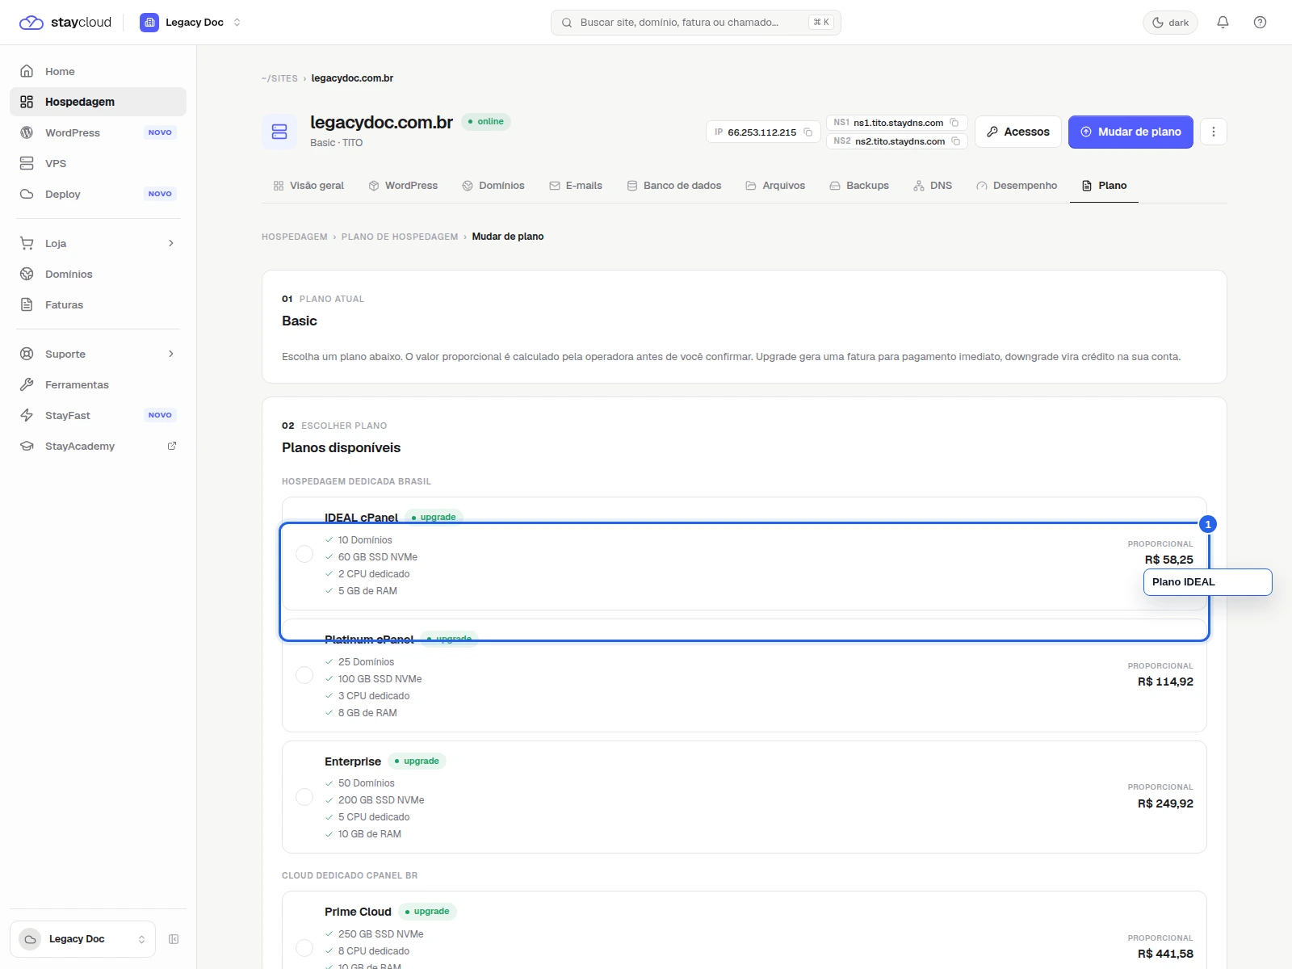The height and width of the screenshot is (969, 1292).
Task: Click the Mudar de plano button
Action: tap(1130, 132)
